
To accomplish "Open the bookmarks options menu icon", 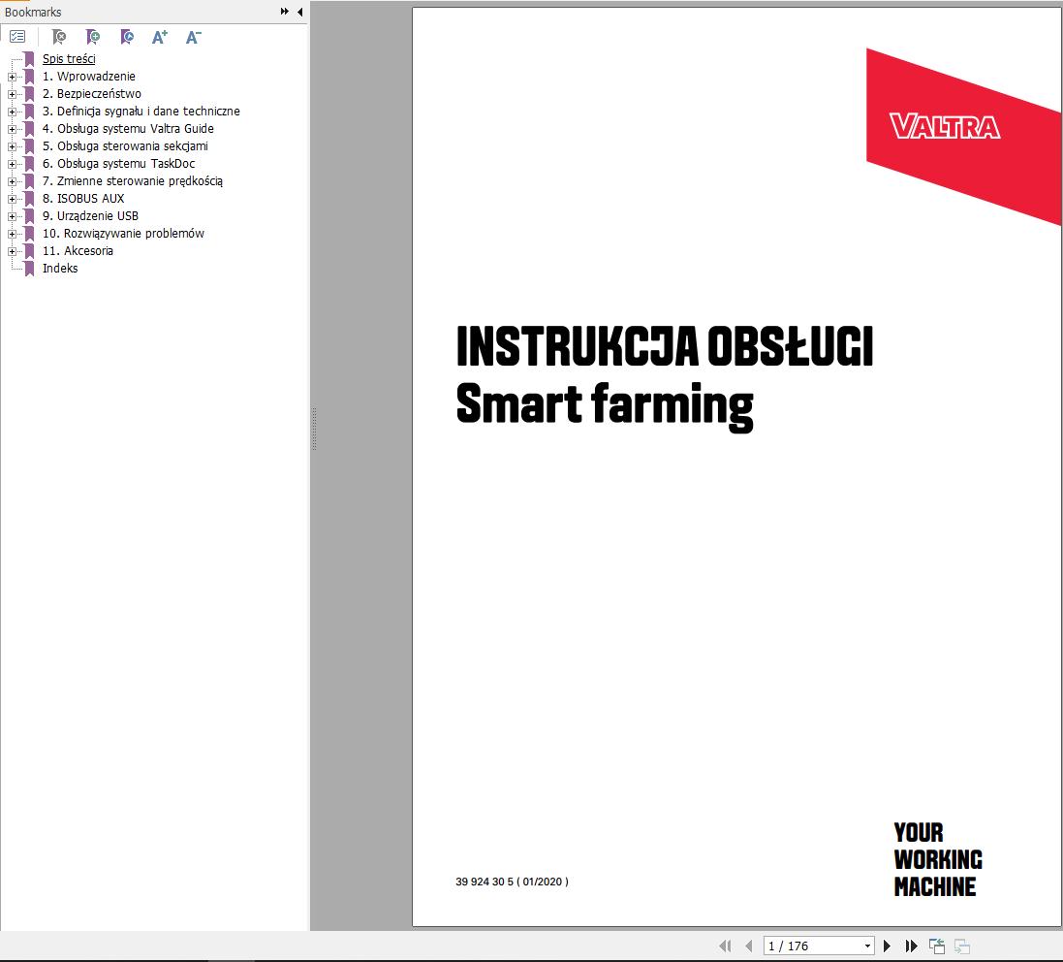I will pyautogui.click(x=17, y=37).
